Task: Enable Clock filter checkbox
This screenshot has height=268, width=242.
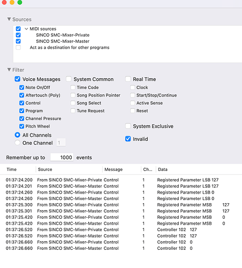Action: [132, 87]
